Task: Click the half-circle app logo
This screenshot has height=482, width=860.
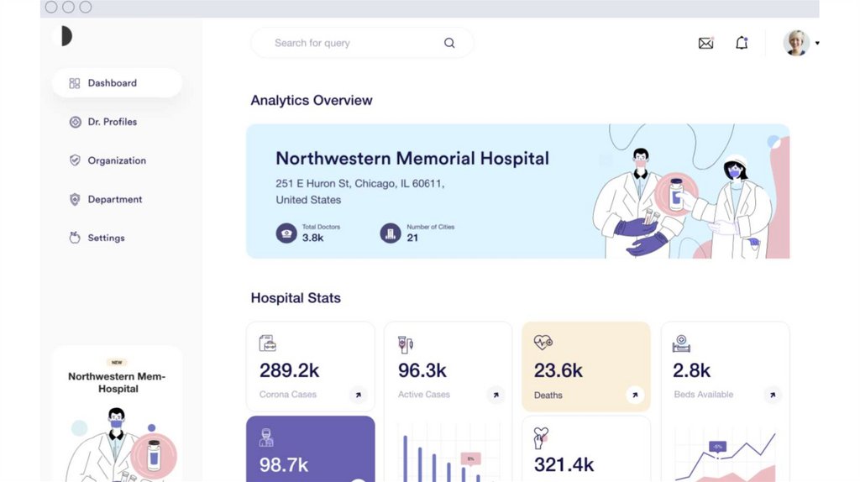Action: pos(64,36)
